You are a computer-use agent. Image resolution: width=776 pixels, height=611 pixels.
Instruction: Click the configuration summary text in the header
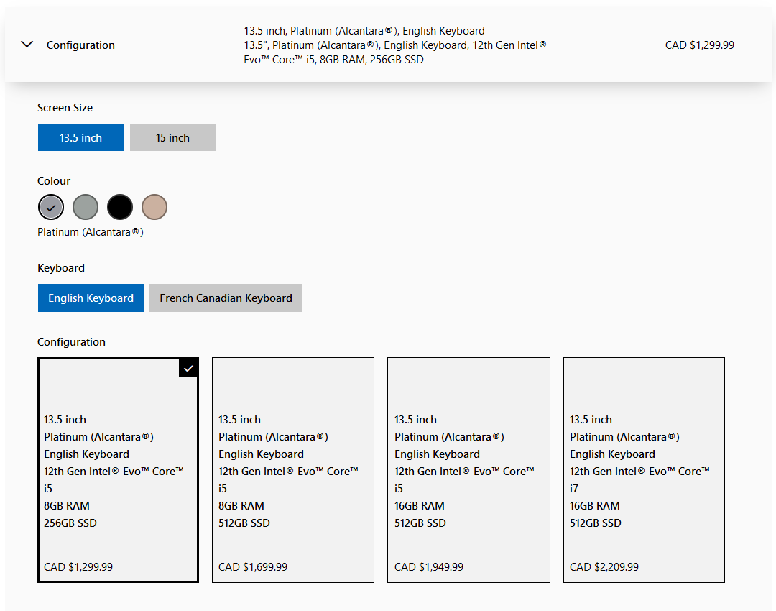(395, 45)
